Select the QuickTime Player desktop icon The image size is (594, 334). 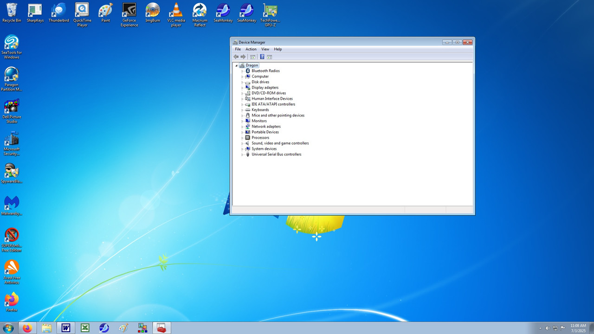coord(82,14)
